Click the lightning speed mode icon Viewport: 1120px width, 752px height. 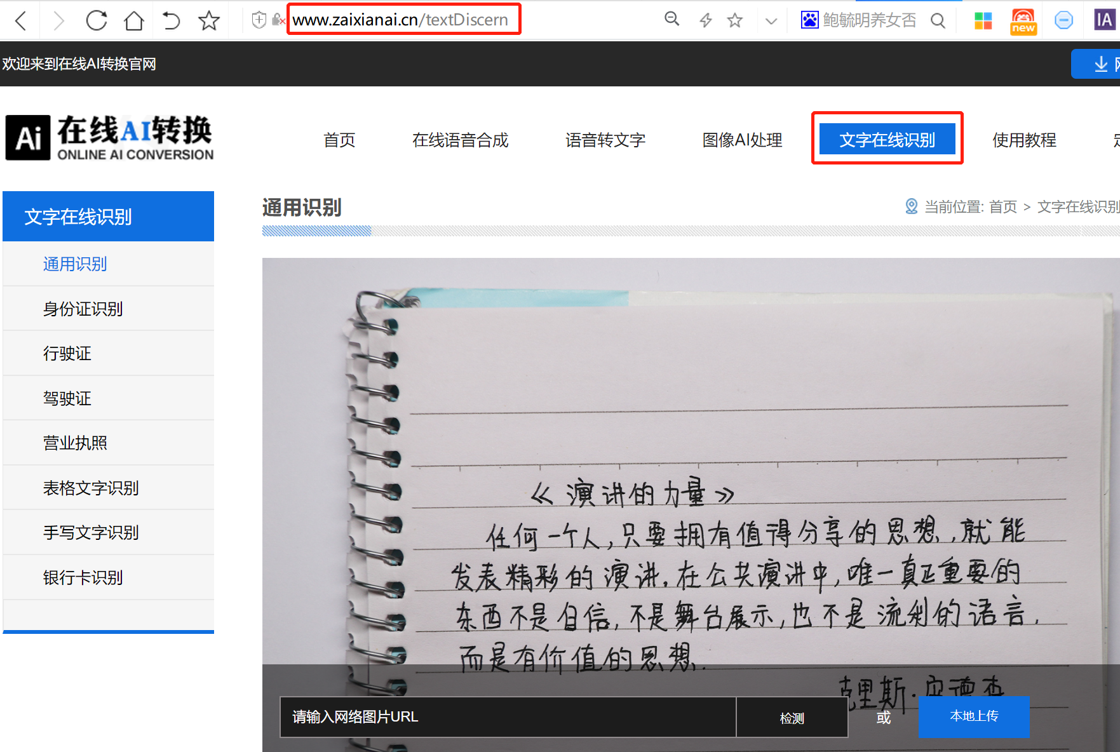[x=705, y=20]
